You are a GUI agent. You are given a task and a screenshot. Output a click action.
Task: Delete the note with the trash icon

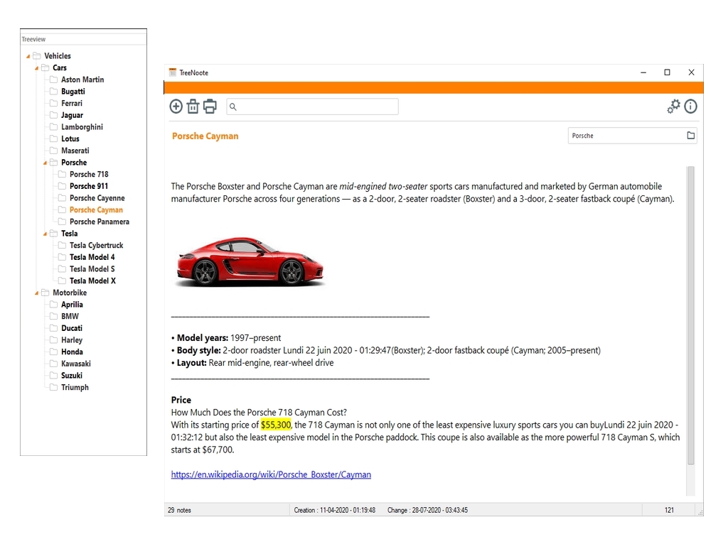pyautogui.click(x=193, y=107)
